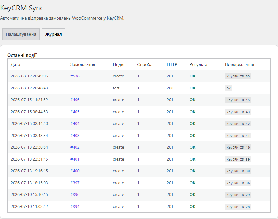Click the KeyCRM Sync page title
278x219 pixels.
pyautogui.click(x=21, y=8)
